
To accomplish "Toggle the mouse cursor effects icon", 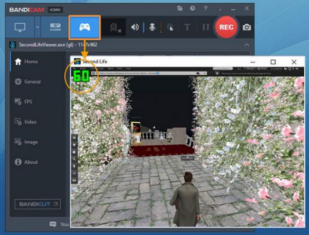I will click(x=170, y=27).
